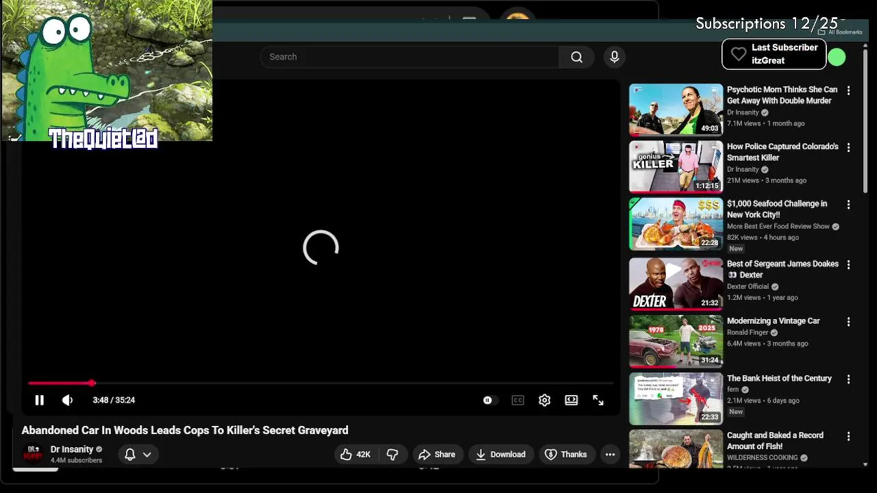Open options for Bank Heist of the Century
This screenshot has width=877, height=493.
(848, 379)
